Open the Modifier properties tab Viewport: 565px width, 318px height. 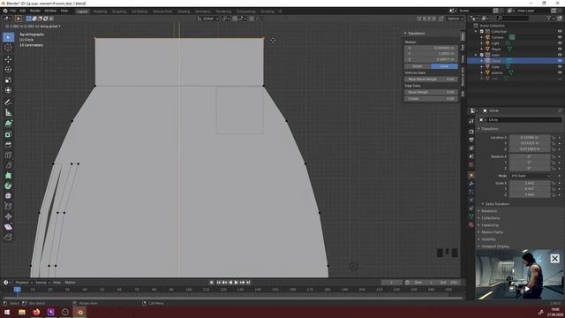471,184
